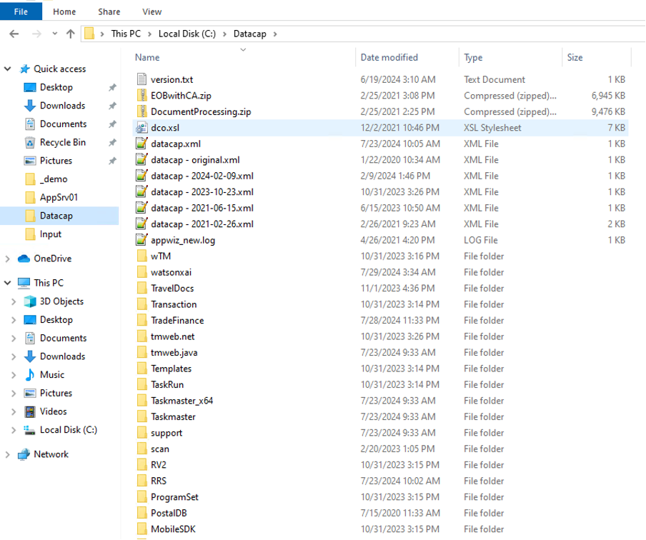
Task: Expand the Network tree node
Action: (x=8, y=454)
